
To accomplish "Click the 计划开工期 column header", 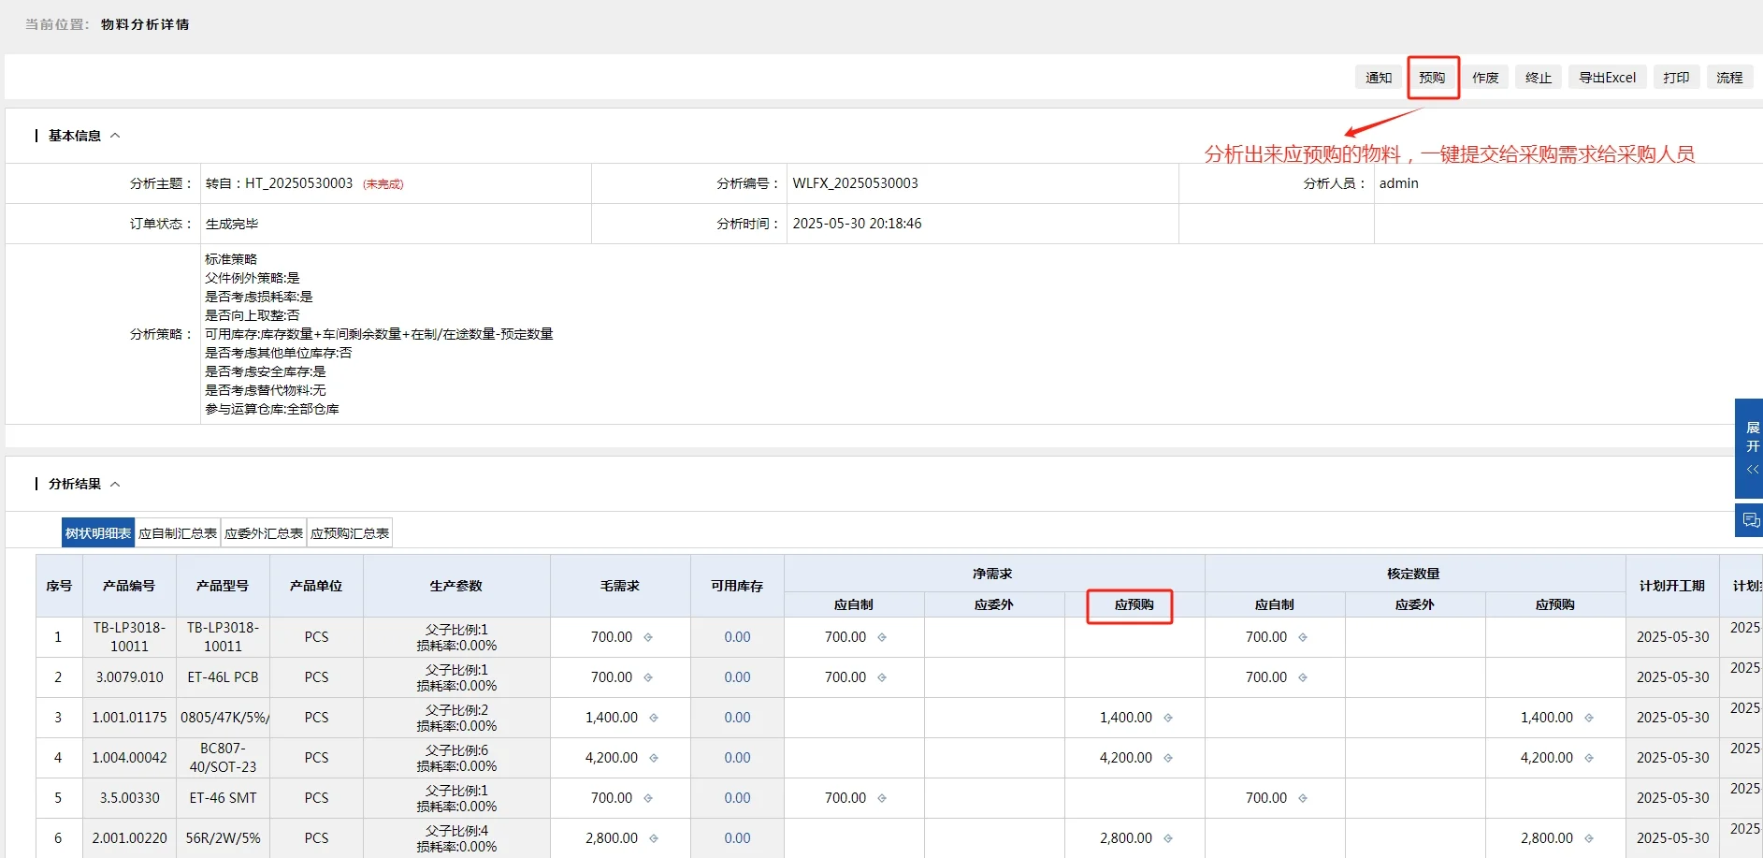I will [1672, 586].
